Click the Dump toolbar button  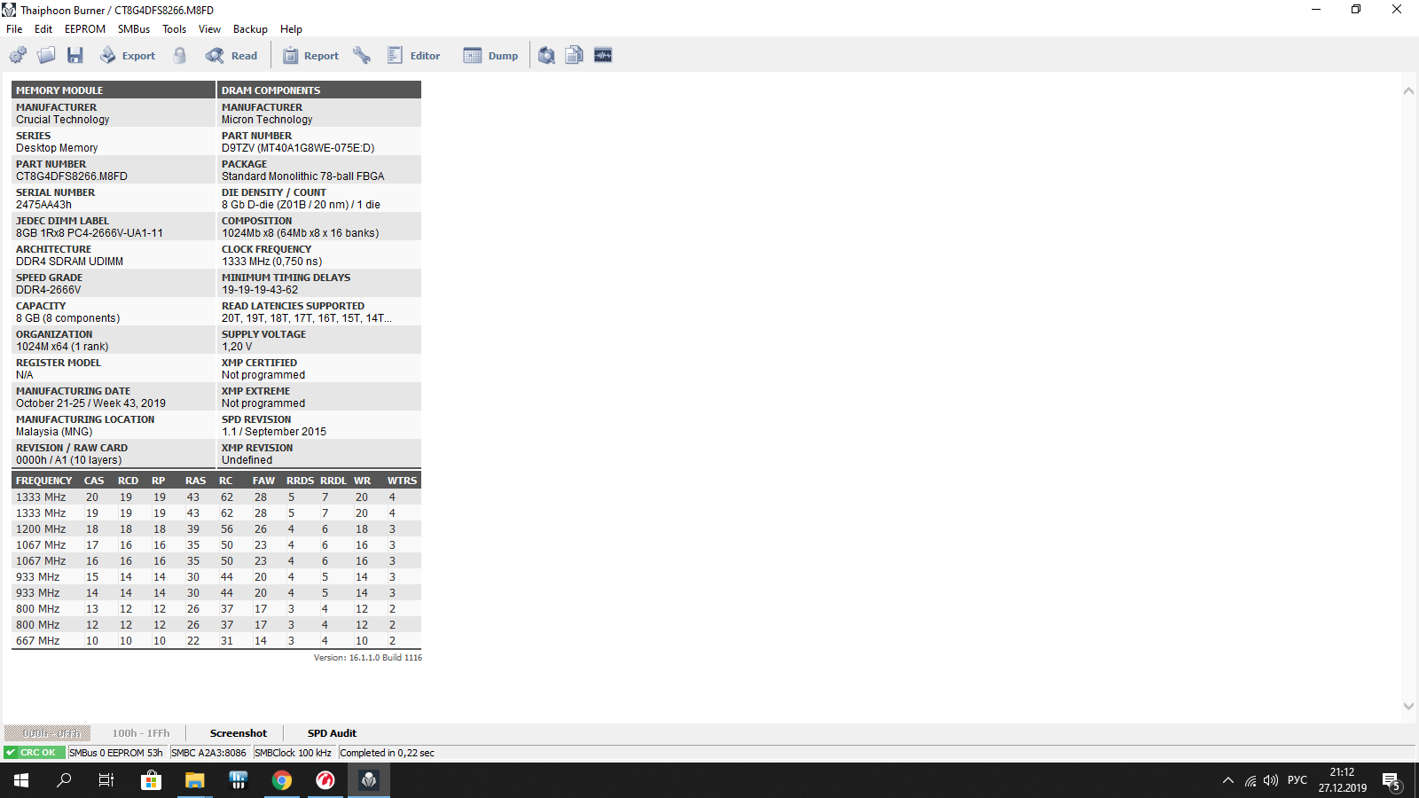click(490, 56)
